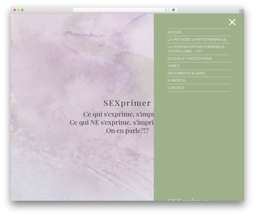
Task: Click the SEXprimer site title heading
Action: pos(127,103)
